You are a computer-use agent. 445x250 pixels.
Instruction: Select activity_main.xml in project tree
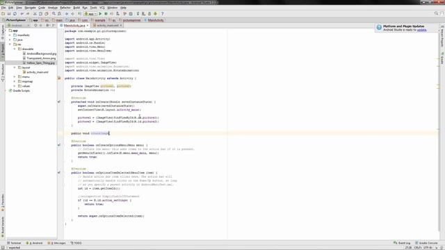click(x=35, y=72)
